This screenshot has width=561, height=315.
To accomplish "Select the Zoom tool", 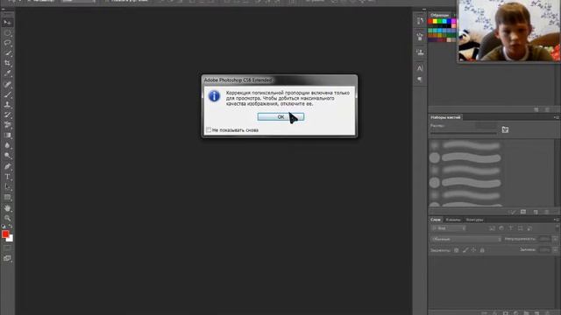I will [x=7, y=218].
